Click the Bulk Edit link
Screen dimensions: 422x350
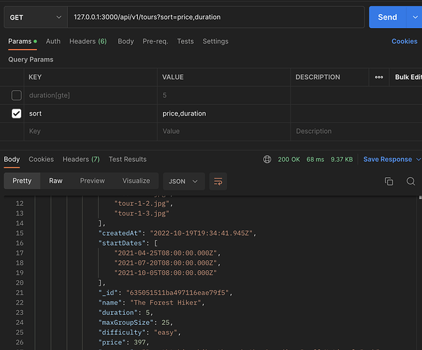coord(408,77)
